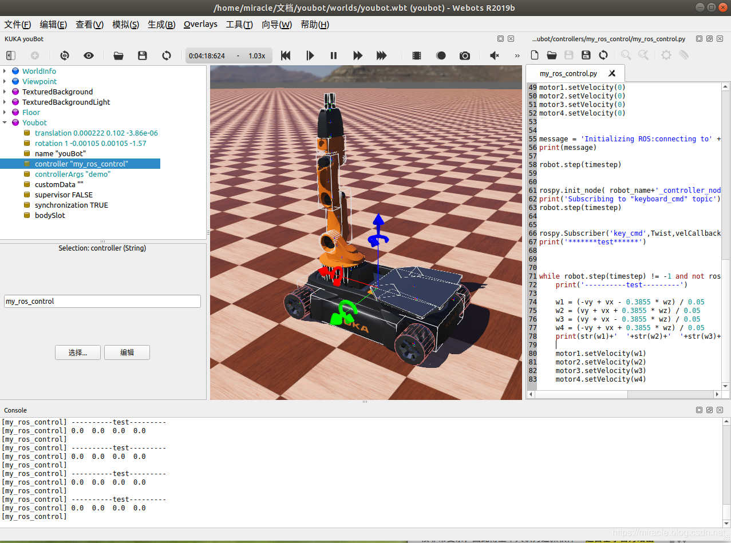Screen dimensions: 731x543
Task: Toggle sound mute speaker icon
Action: [495, 56]
